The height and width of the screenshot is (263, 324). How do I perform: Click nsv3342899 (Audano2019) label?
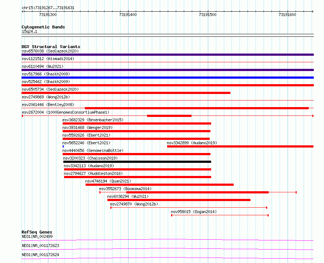tap(192, 143)
